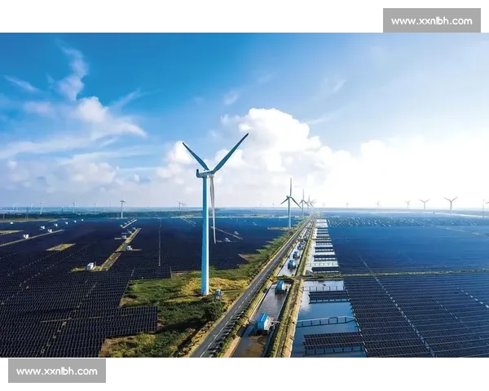489x391 pixels.
Task: Click the top-right www.xxnlbh.com watermark
Action: (430, 20)
